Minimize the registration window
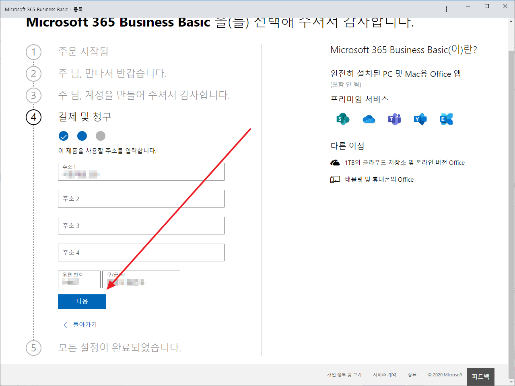This screenshot has height=386, width=515. [x=468, y=6]
